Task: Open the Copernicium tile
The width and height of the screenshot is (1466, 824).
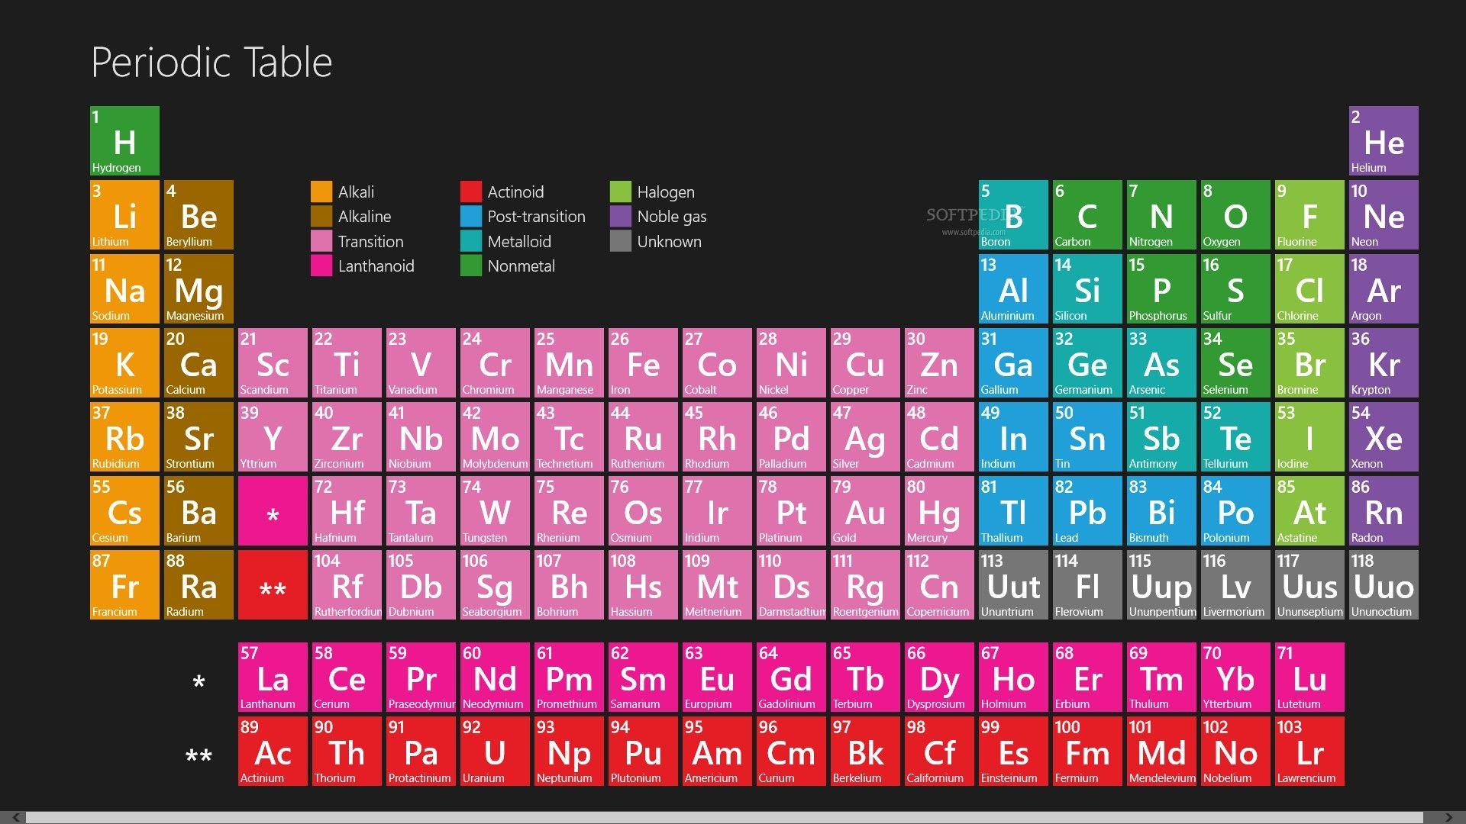Action: 939,584
